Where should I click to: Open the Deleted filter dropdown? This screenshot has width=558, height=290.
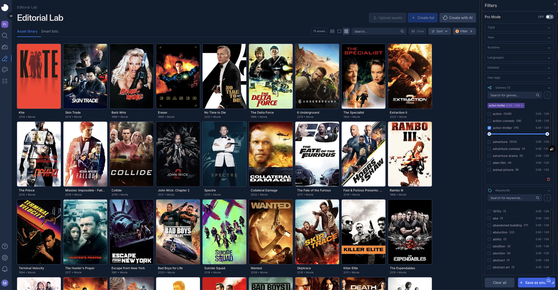[x=519, y=68]
